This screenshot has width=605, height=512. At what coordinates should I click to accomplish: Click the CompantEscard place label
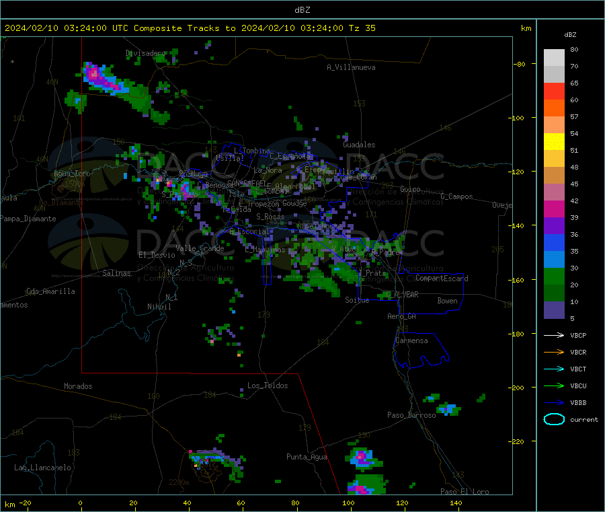(442, 278)
